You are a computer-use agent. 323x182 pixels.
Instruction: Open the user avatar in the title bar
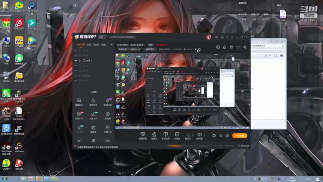point(208,37)
